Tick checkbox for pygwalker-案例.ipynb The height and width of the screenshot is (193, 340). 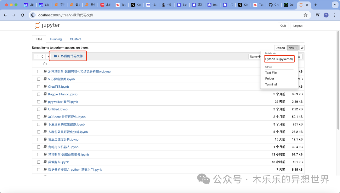point(39,102)
